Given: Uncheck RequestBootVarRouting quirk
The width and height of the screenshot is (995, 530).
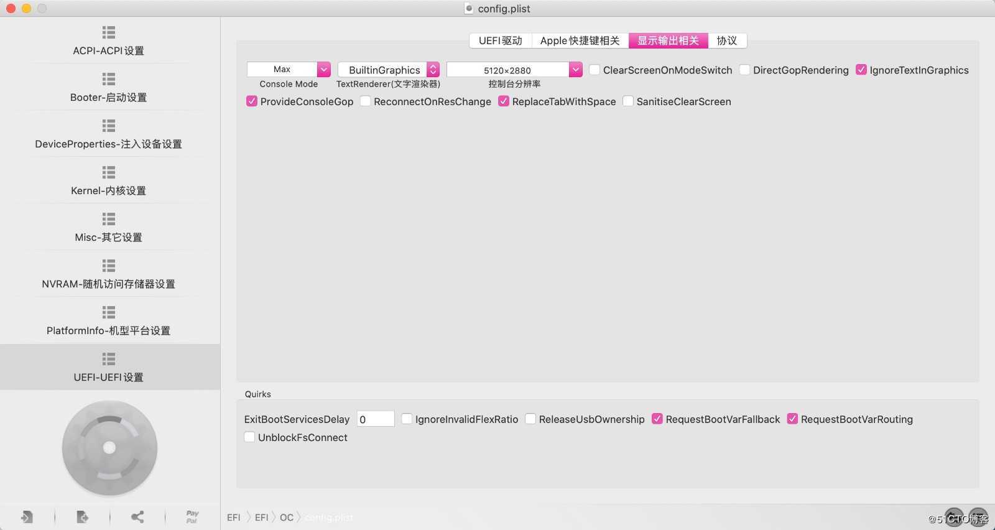Looking at the screenshot, I should 792,419.
